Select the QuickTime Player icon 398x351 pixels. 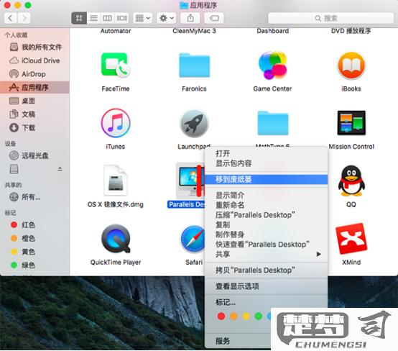pos(116,238)
